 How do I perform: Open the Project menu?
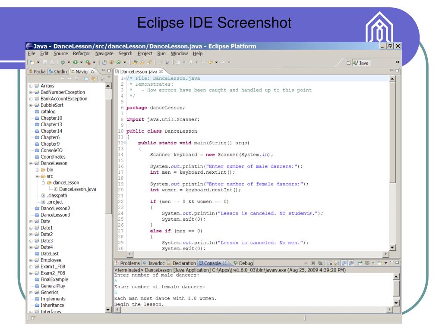[x=145, y=53]
